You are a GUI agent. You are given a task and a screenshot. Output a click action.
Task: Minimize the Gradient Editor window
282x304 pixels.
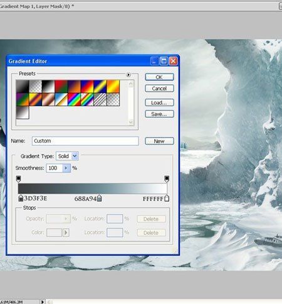(x=155, y=61)
